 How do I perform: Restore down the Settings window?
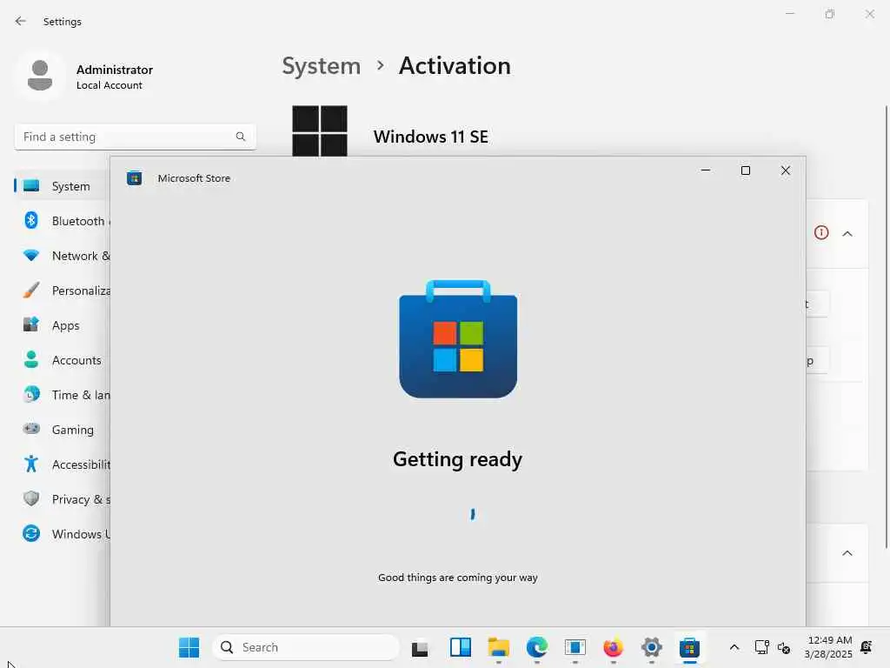830,14
